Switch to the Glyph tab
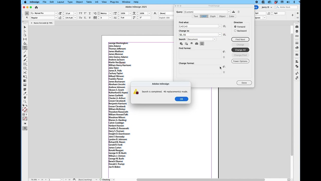 click(x=213, y=16)
